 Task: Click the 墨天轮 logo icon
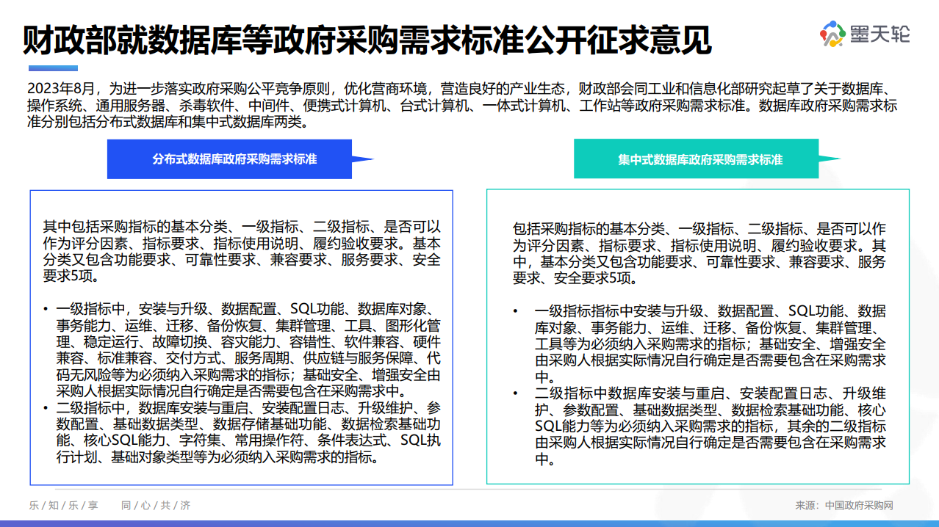[x=833, y=34]
